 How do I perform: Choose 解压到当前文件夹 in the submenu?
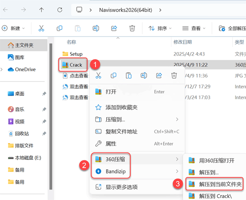tap(214, 184)
